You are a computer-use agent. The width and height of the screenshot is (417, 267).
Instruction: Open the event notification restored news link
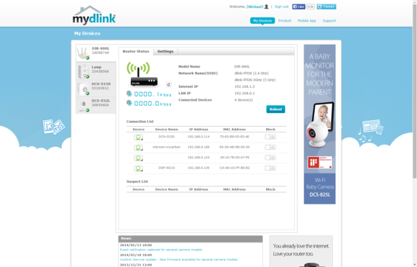coord(161,250)
